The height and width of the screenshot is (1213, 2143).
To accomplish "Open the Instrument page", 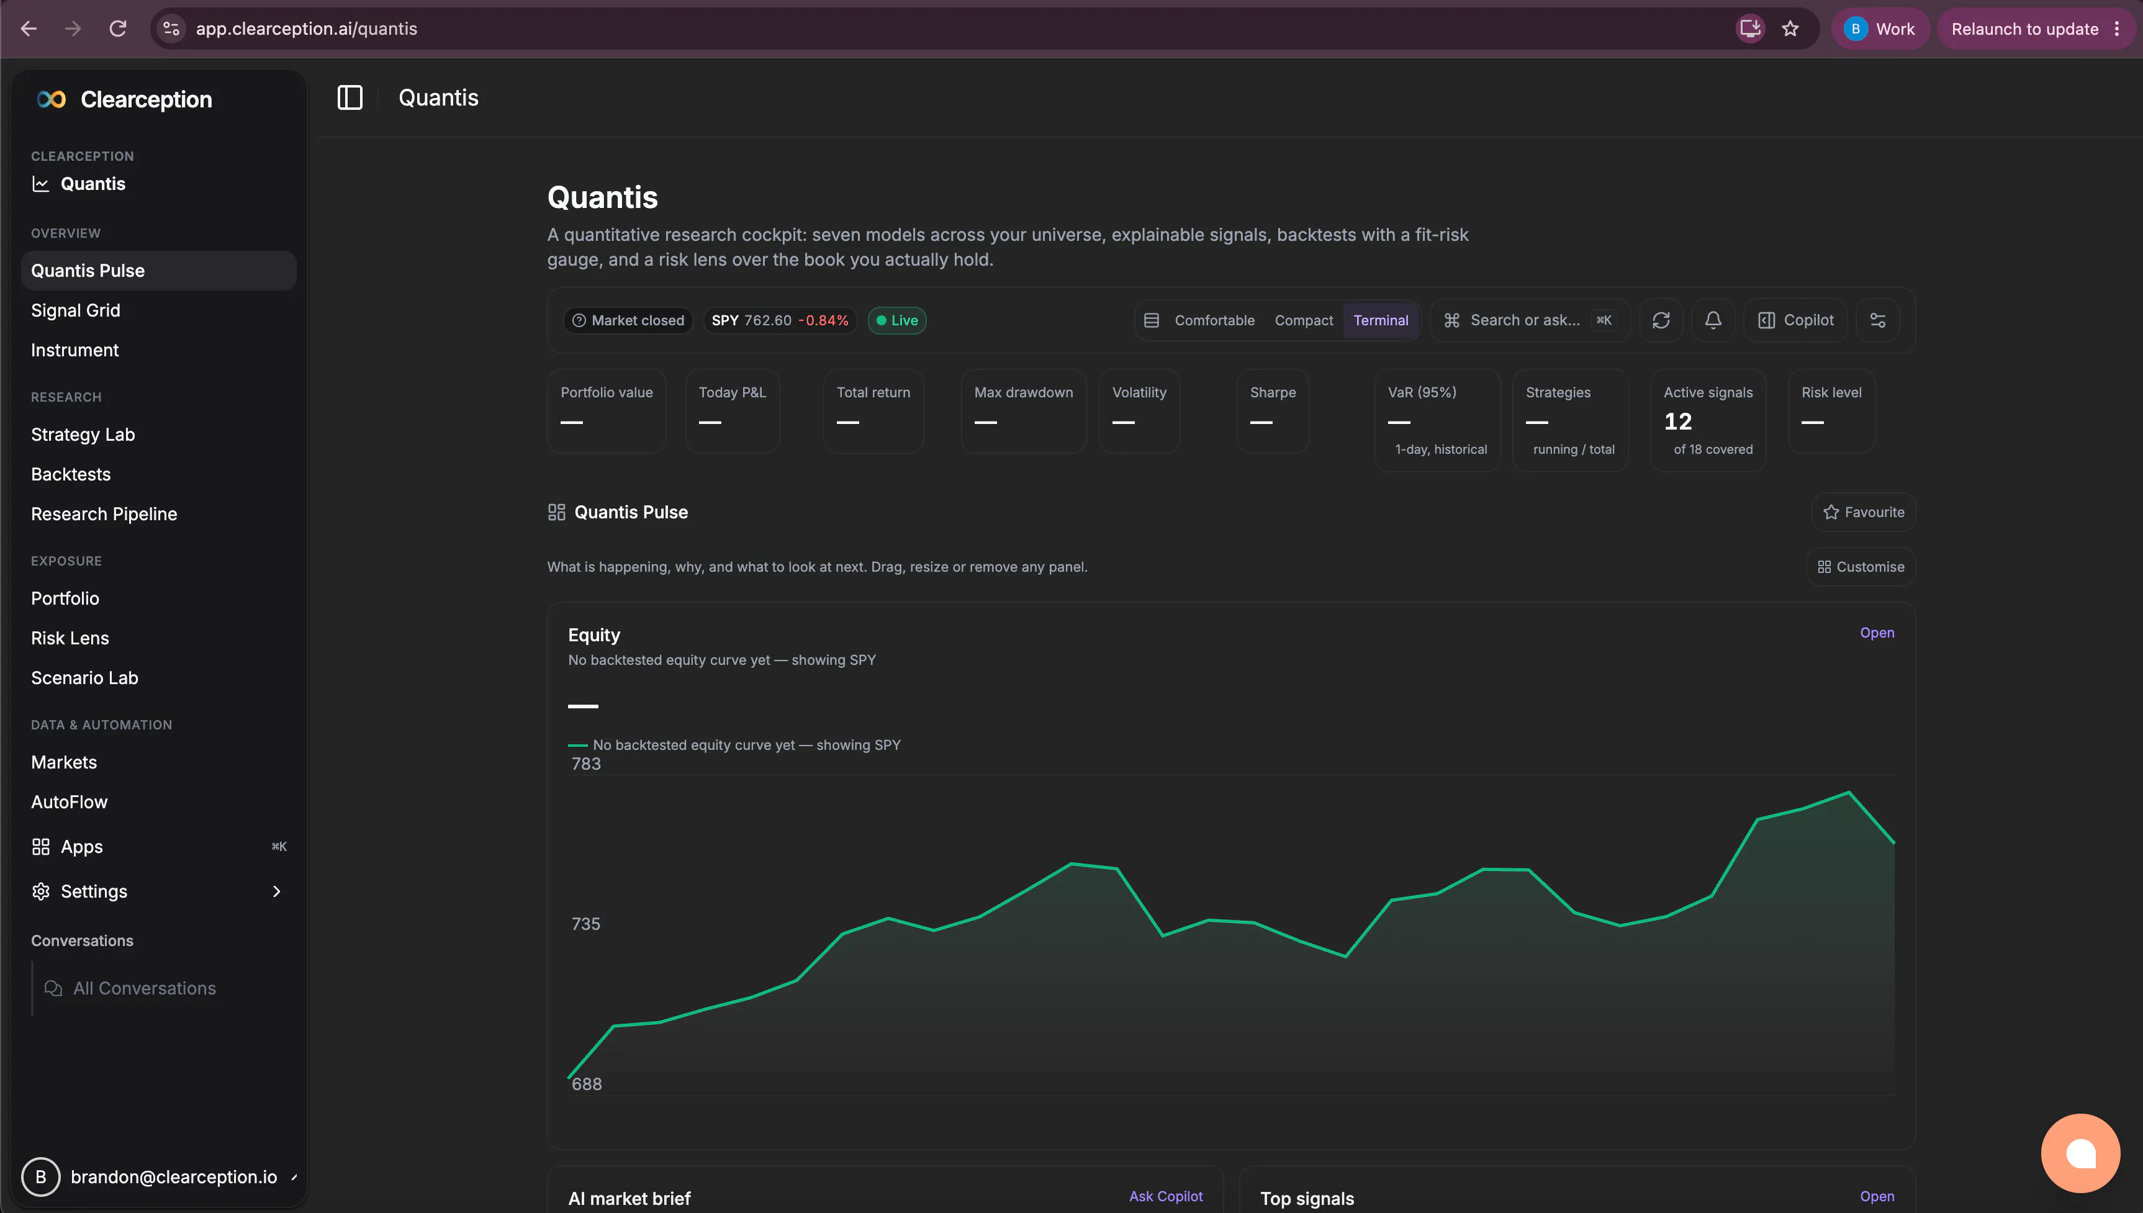I will [158, 350].
